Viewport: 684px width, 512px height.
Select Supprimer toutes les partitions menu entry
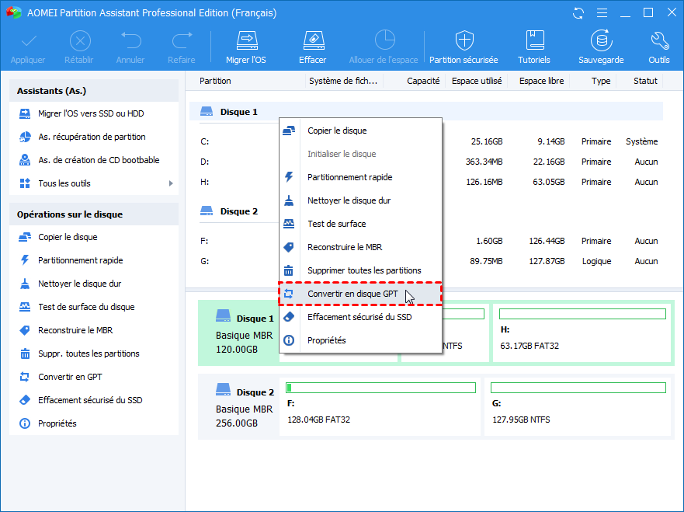click(363, 270)
